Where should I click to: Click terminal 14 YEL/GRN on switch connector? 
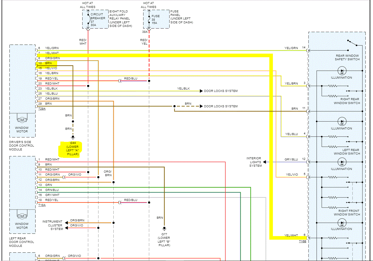tap(295, 48)
